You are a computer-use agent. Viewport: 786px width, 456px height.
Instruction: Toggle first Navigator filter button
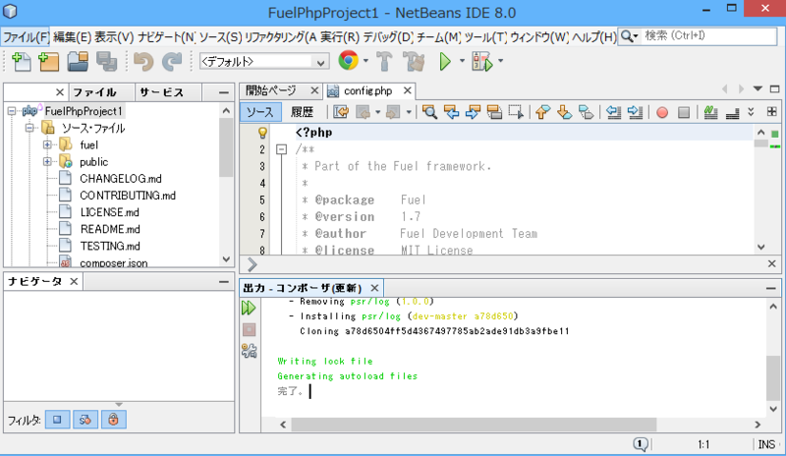[57, 420]
